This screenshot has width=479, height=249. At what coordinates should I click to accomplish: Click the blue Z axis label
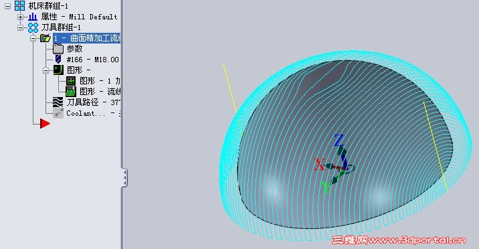[339, 141]
